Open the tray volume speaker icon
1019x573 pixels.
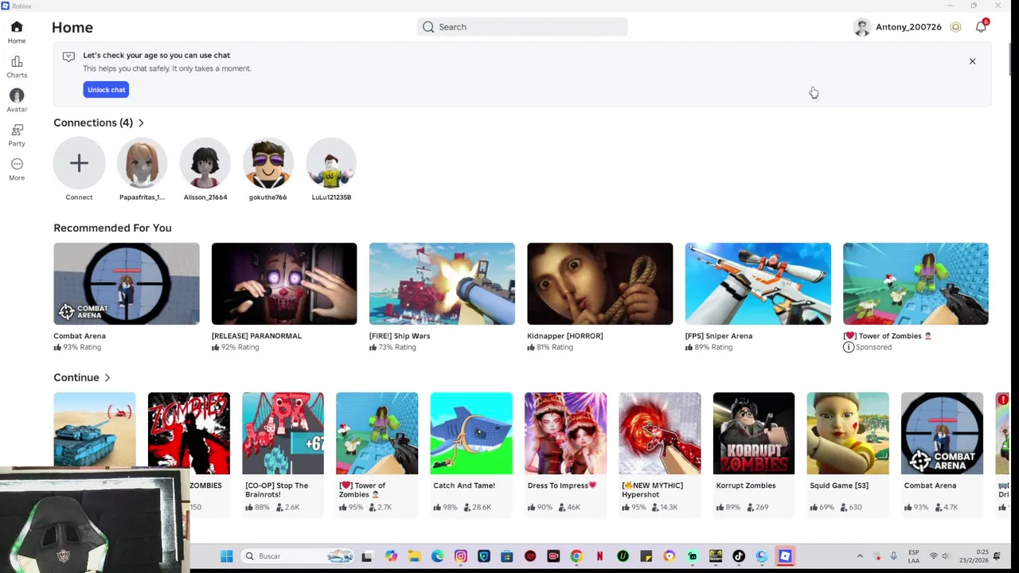946,556
